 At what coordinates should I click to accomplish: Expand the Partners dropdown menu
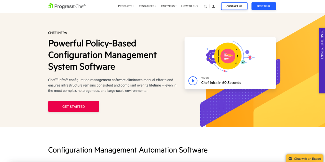point(168,6)
